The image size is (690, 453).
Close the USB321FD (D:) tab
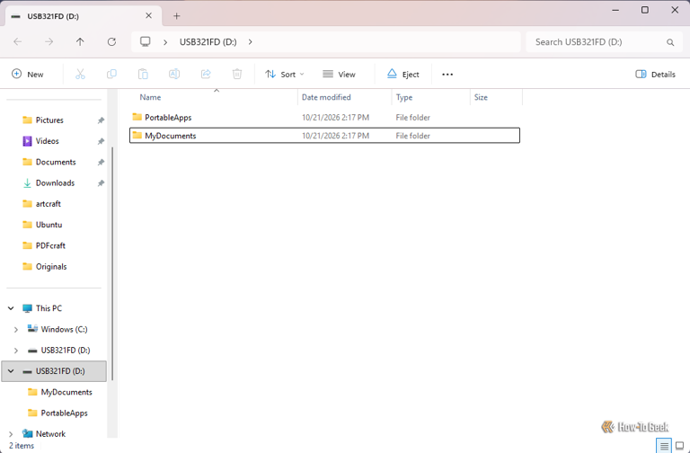point(149,16)
